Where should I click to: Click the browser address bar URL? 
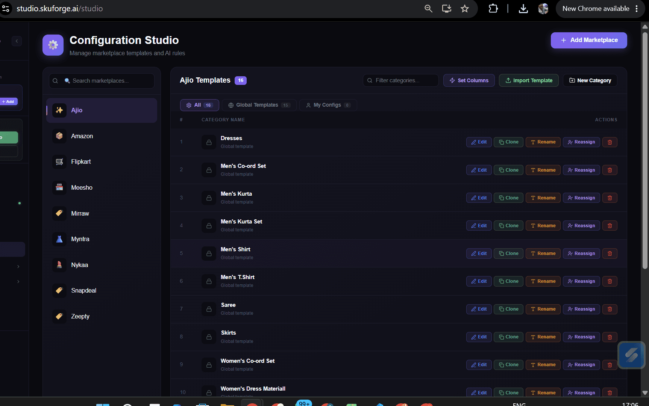[x=60, y=9]
